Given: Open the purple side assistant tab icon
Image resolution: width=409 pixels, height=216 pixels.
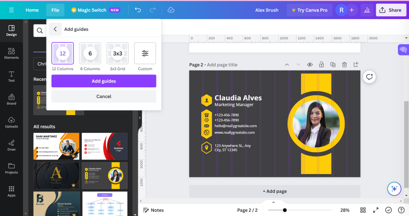Looking at the screenshot, I should point(403,50).
